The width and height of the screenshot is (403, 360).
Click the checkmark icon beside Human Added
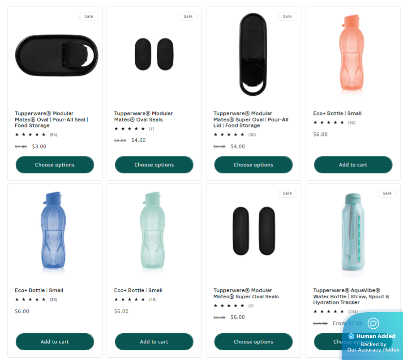pyautogui.click(x=352, y=336)
